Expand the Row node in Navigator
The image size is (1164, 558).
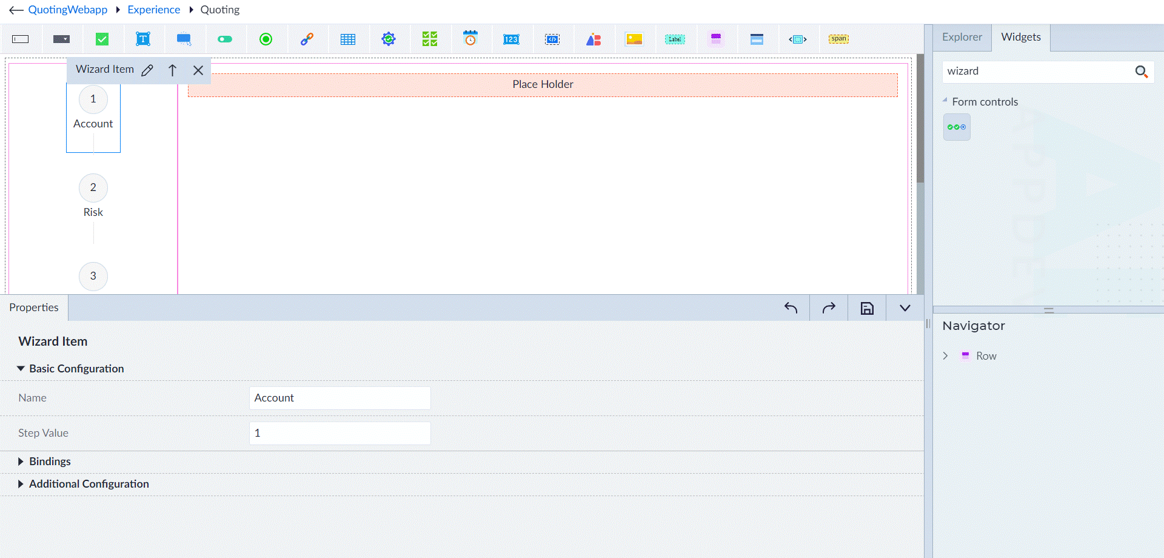945,356
